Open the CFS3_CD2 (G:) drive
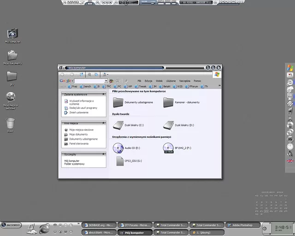Image resolution: width=295 pixels, height=236 pixels. pos(120,161)
